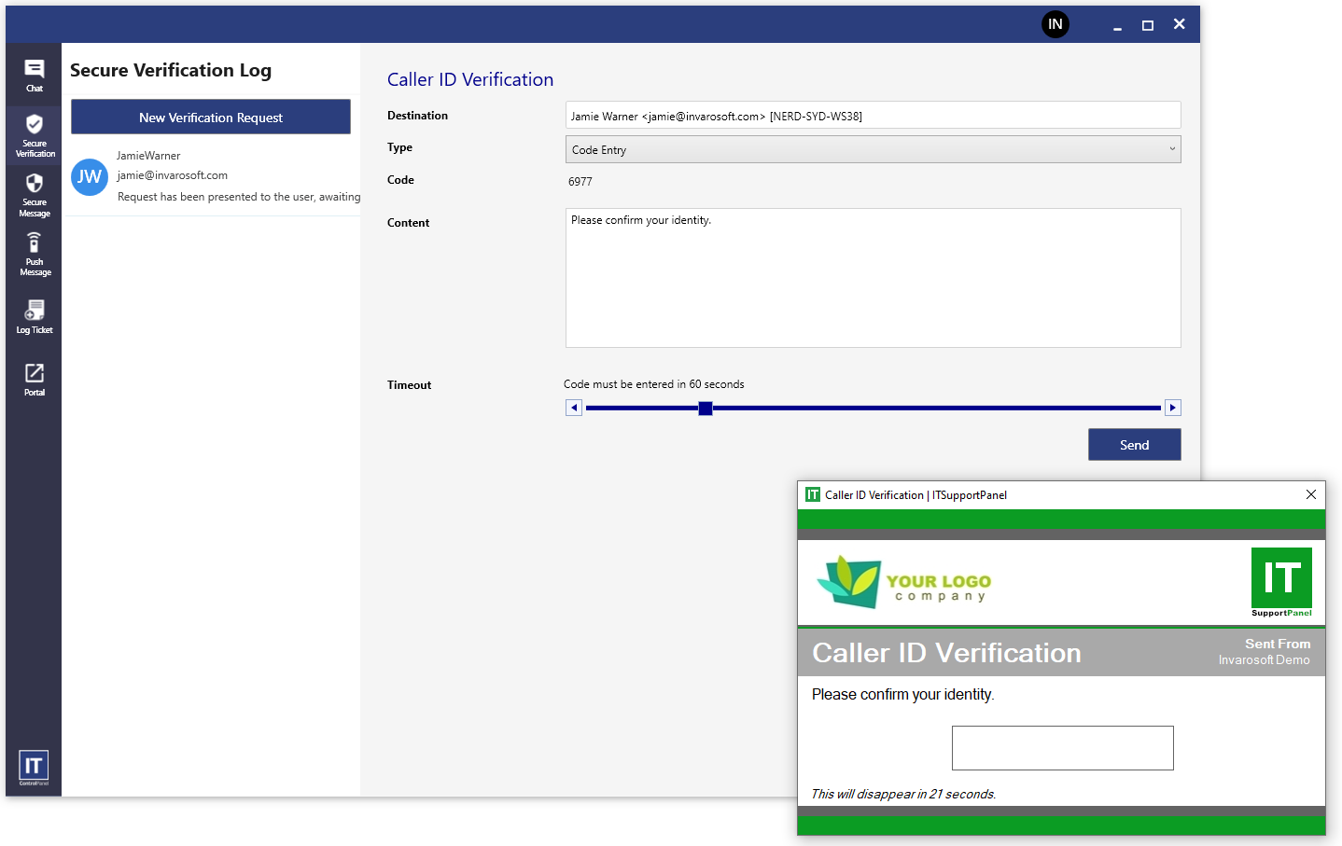Click the JW contact avatar
The width and height of the screenshot is (1342, 846).
coord(90,176)
